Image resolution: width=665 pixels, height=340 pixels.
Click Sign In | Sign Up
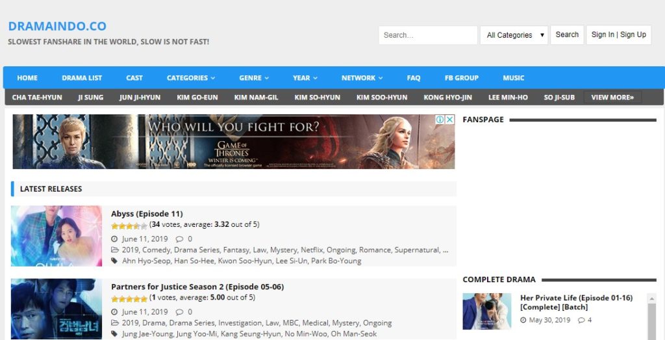[x=619, y=35]
